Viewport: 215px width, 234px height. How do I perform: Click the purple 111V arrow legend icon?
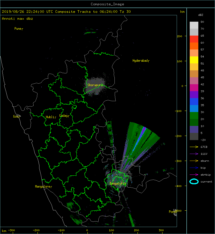[x=194, y=154]
